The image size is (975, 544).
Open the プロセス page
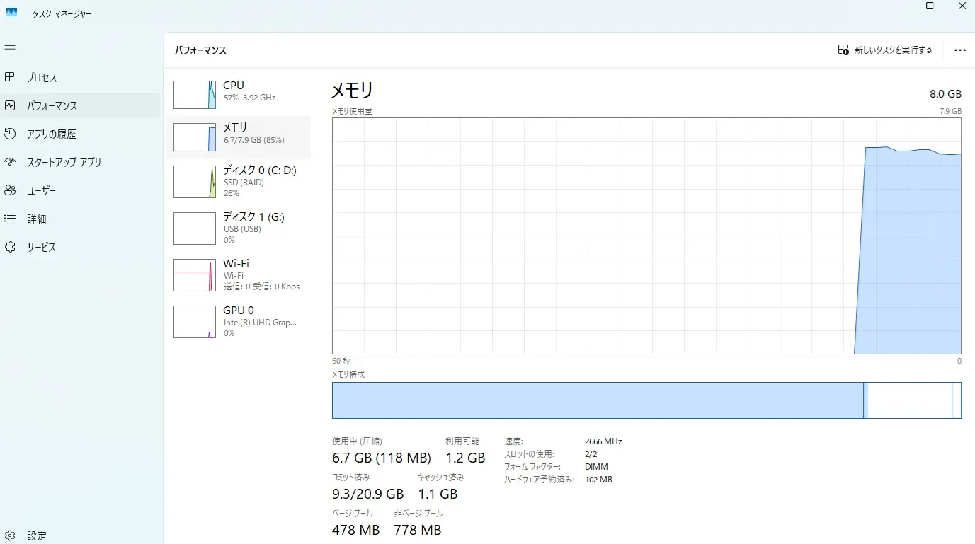point(42,78)
